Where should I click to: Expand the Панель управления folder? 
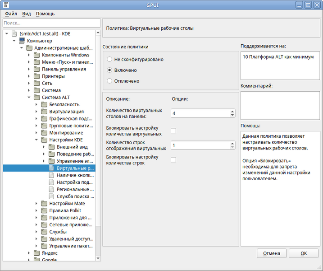coord(29,69)
